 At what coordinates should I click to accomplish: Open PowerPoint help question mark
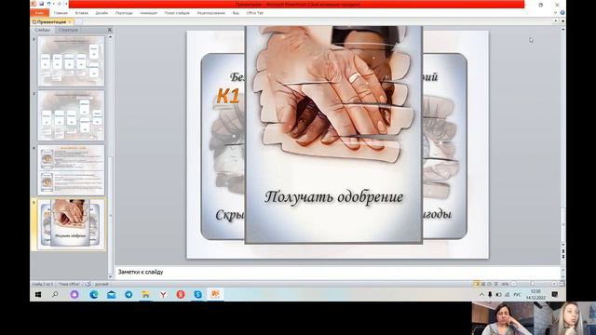point(562,13)
